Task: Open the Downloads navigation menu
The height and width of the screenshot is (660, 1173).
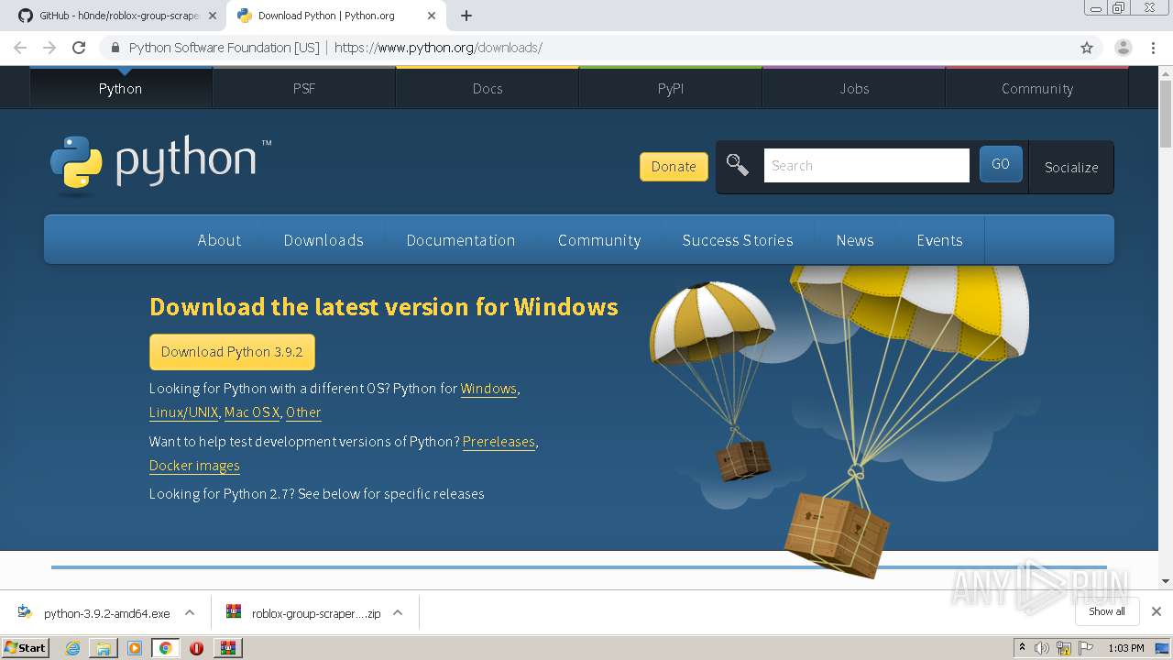Action: 323,240
